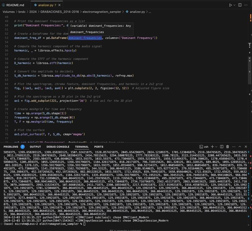Select the analizer.py editor tab
The image size is (252, 231).
pos(44,5)
